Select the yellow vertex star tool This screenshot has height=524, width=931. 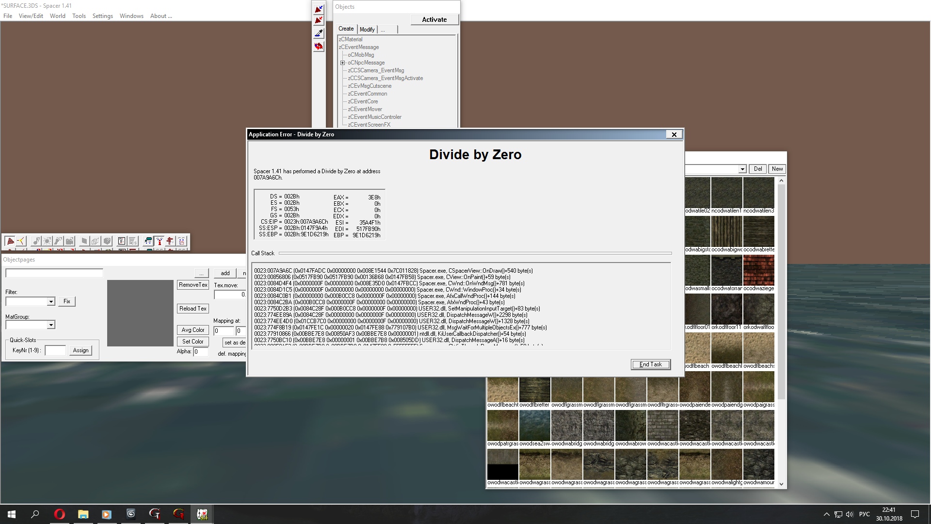[x=21, y=241]
